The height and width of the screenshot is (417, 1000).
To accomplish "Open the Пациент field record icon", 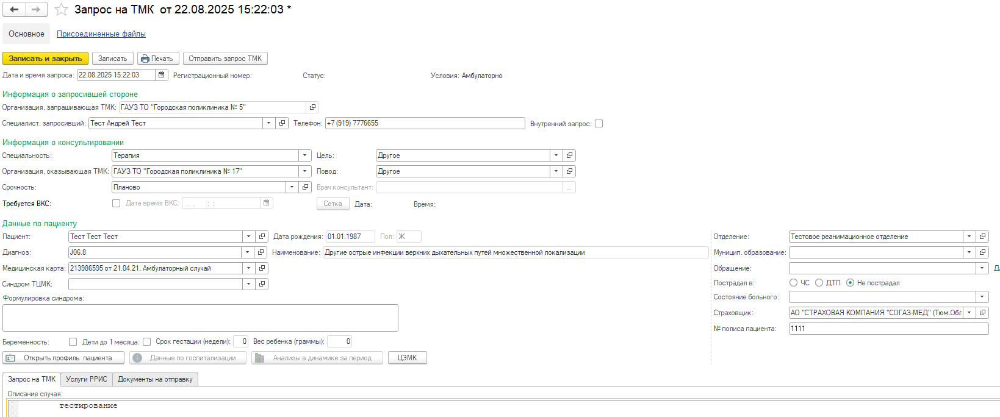I will 262,237.
